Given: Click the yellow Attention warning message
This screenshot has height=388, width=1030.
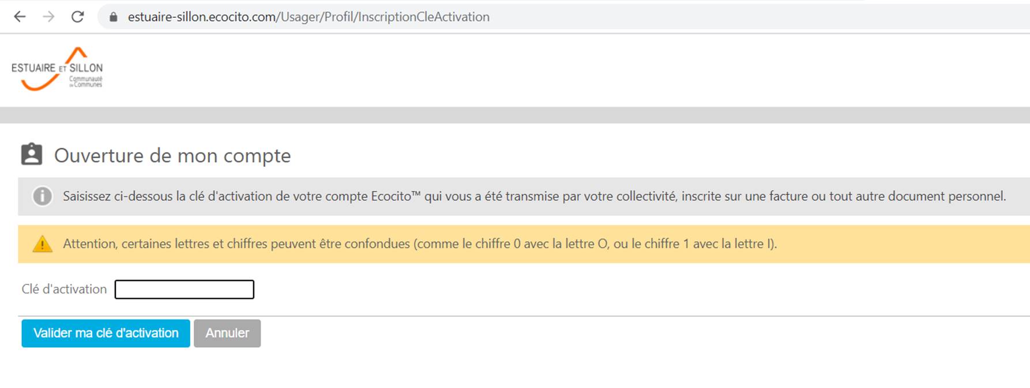Looking at the screenshot, I should point(420,244).
